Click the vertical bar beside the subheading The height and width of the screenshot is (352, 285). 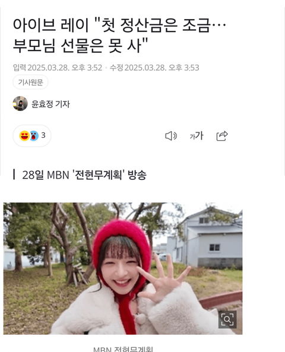pos(14,175)
